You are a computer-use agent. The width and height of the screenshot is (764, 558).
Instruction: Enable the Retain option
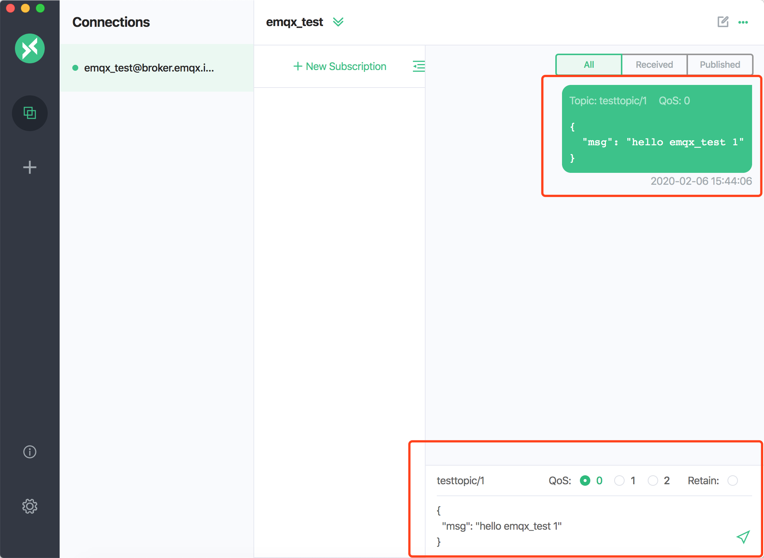[x=732, y=481]
